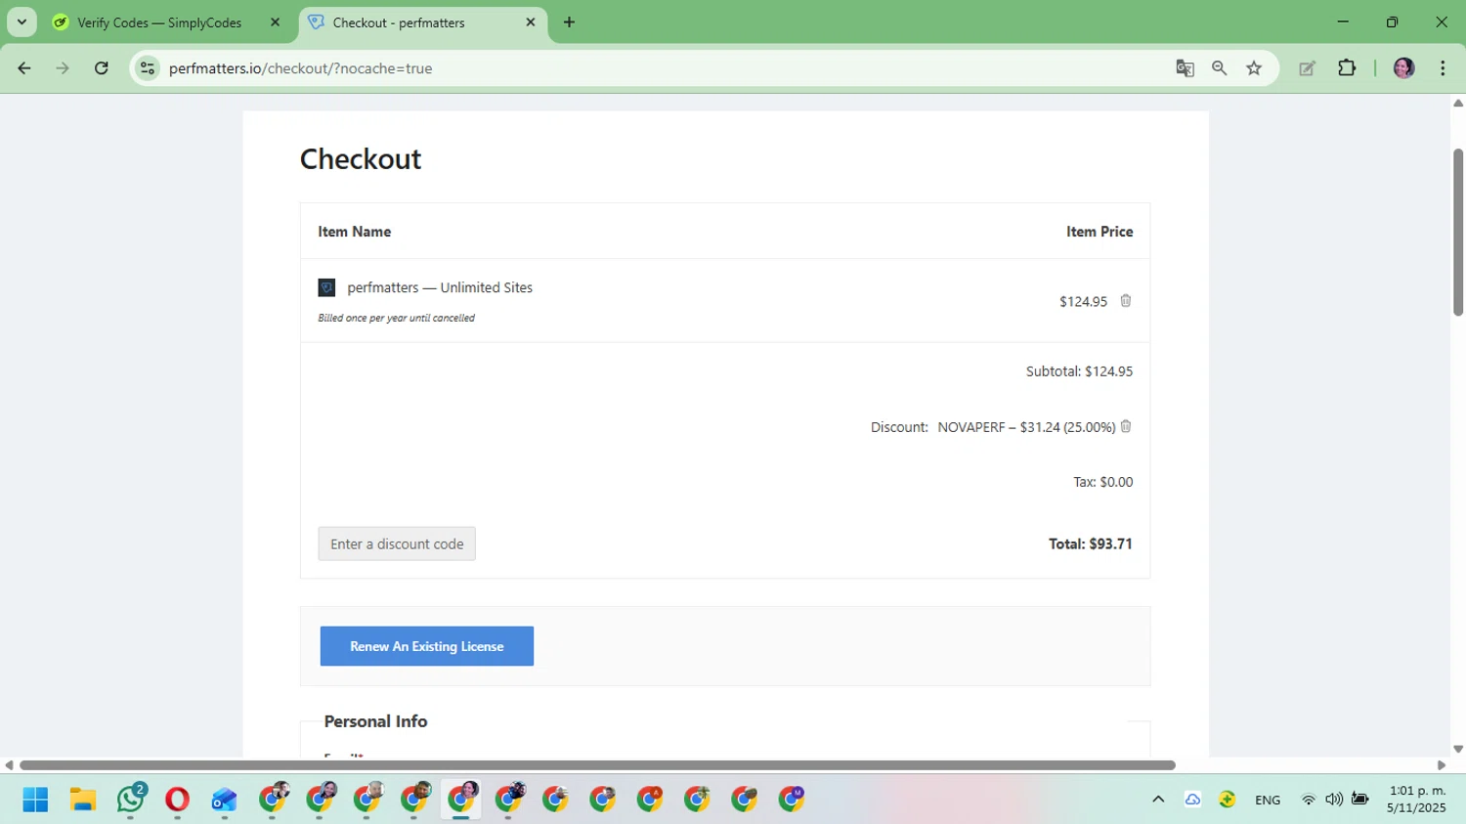Click ENG language indicator

(1268, 800)
